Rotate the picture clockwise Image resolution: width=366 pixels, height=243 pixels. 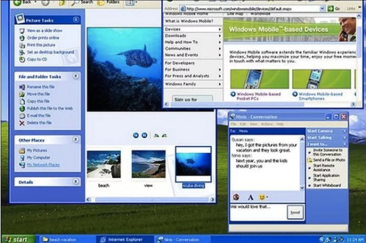click(x=157, y=136)
